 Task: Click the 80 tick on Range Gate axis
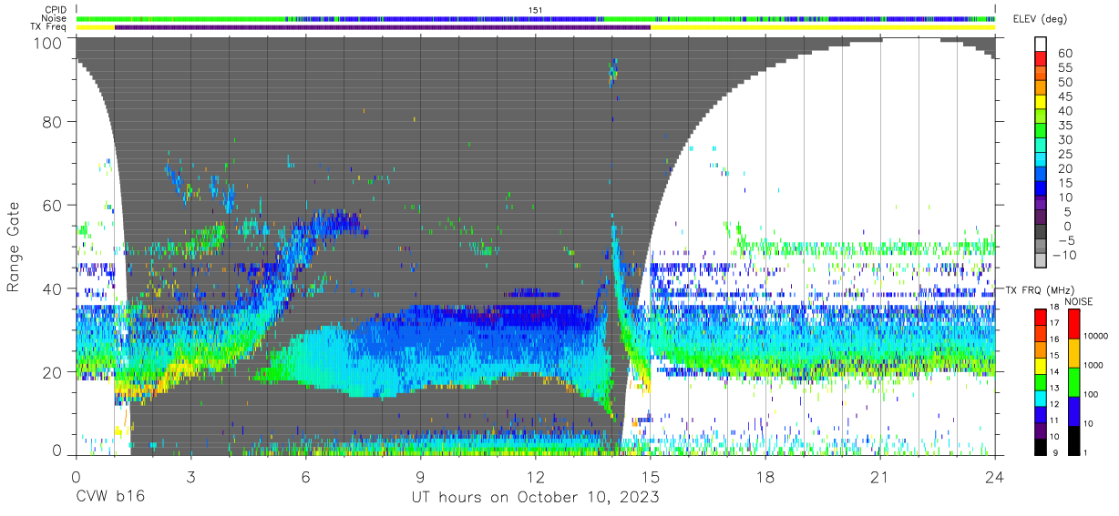coord(53,121)
